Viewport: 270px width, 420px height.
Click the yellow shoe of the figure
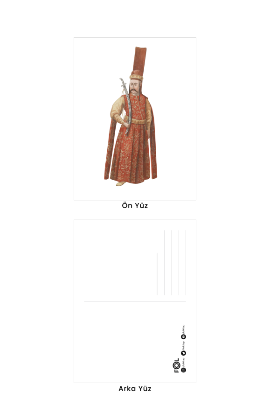tap(121, 184)
